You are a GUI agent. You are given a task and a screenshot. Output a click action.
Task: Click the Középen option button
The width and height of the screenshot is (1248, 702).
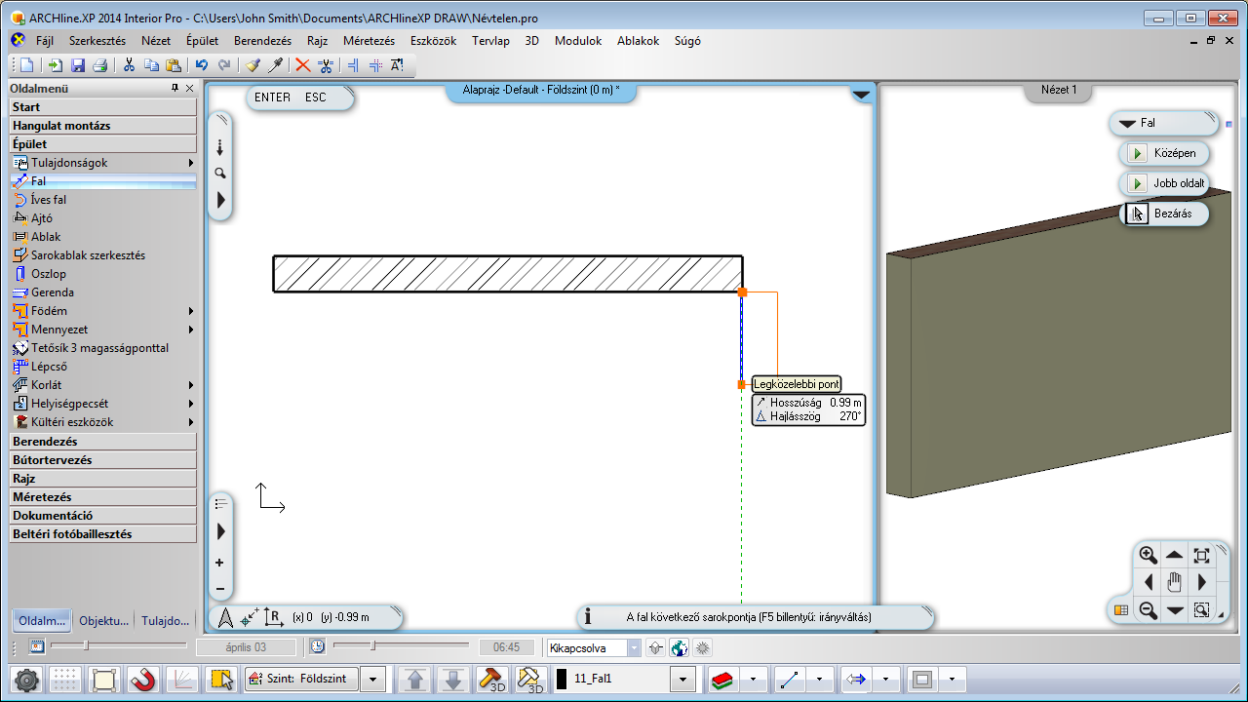(1164, 153)
